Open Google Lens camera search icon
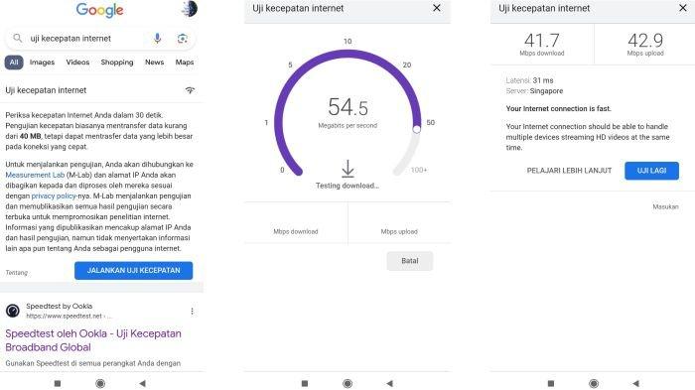Image resolution: width=695 pixels, height=390 pixels. pos(182,39)
